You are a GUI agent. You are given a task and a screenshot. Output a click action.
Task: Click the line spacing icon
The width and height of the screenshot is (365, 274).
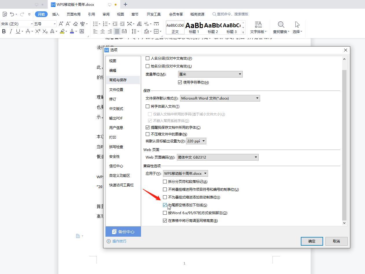click(134, 31)
